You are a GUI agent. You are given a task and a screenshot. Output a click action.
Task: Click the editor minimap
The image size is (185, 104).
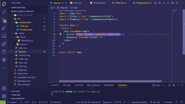coord(177,45)
